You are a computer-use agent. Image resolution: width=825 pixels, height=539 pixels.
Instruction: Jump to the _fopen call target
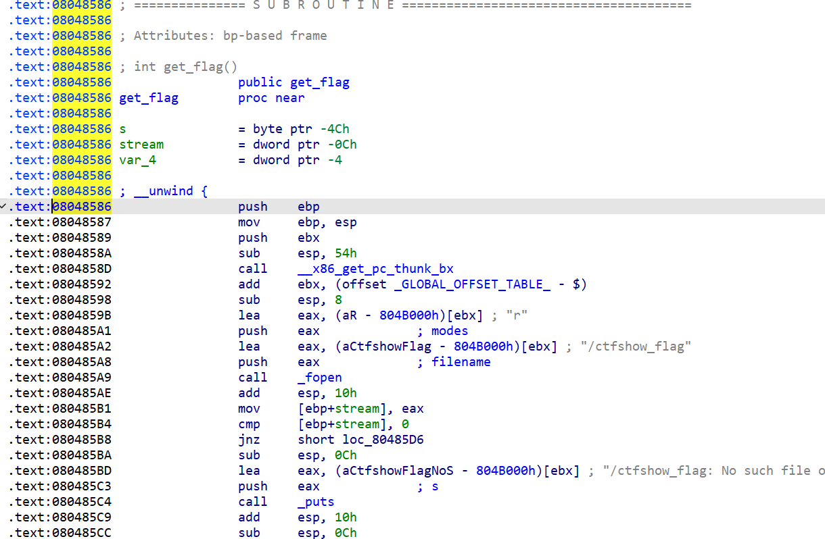(320, 378)
